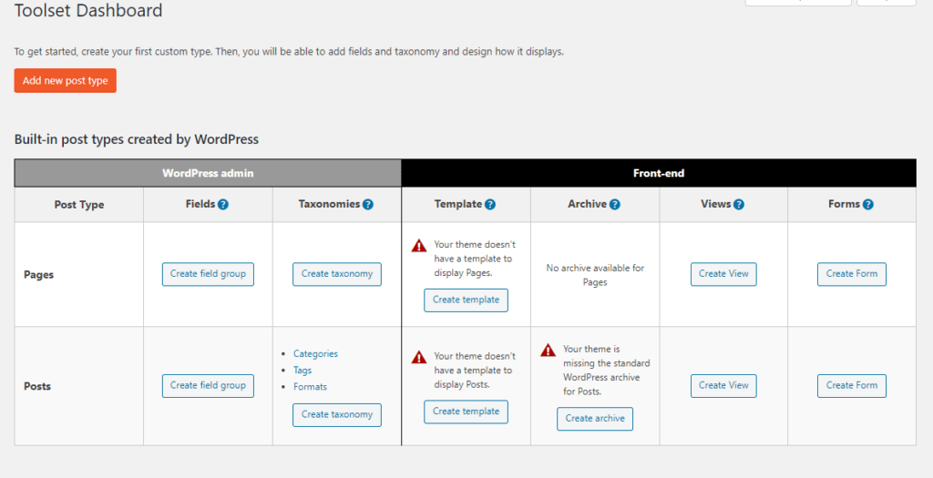
Task: Click 'Built-in post types created by WordPress' heading
Action: (x=137, y=139)
